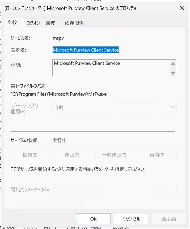Image resolution: width=190 pixels, height=229 pixels.
Task: Click the executable path MsPv.exe text
Action: [60, 94]
